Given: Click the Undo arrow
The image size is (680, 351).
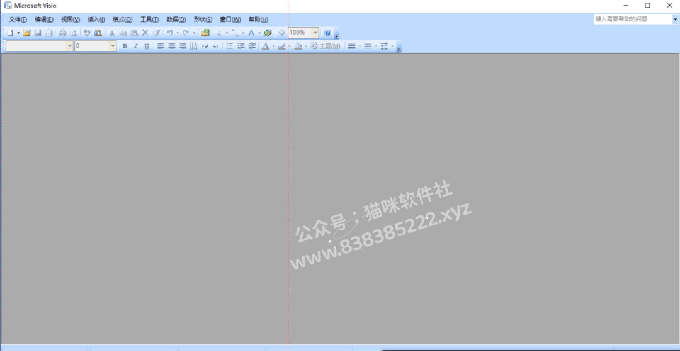Looking at the screenshot, I should point(169,33).
